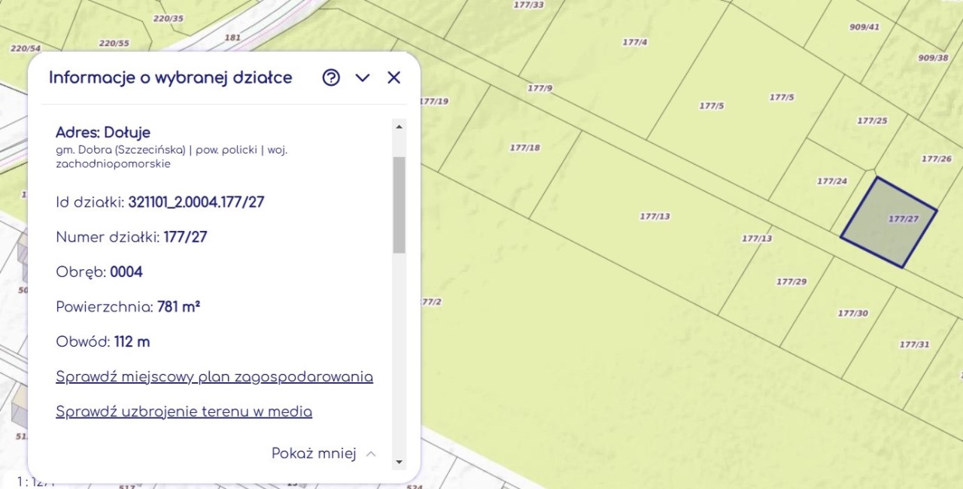Image resolution: width=963 pixels, height=489 pixels.
Task: Open the local zoning plan link
Action: (x=214, y=377)
